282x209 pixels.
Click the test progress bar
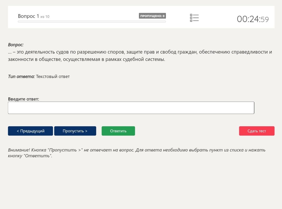click(x=92, y=22)
